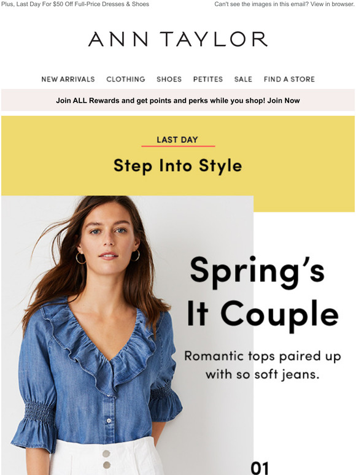Click the Romantic tops paired up text
356x475 pixels.
[x=262, y=365]
